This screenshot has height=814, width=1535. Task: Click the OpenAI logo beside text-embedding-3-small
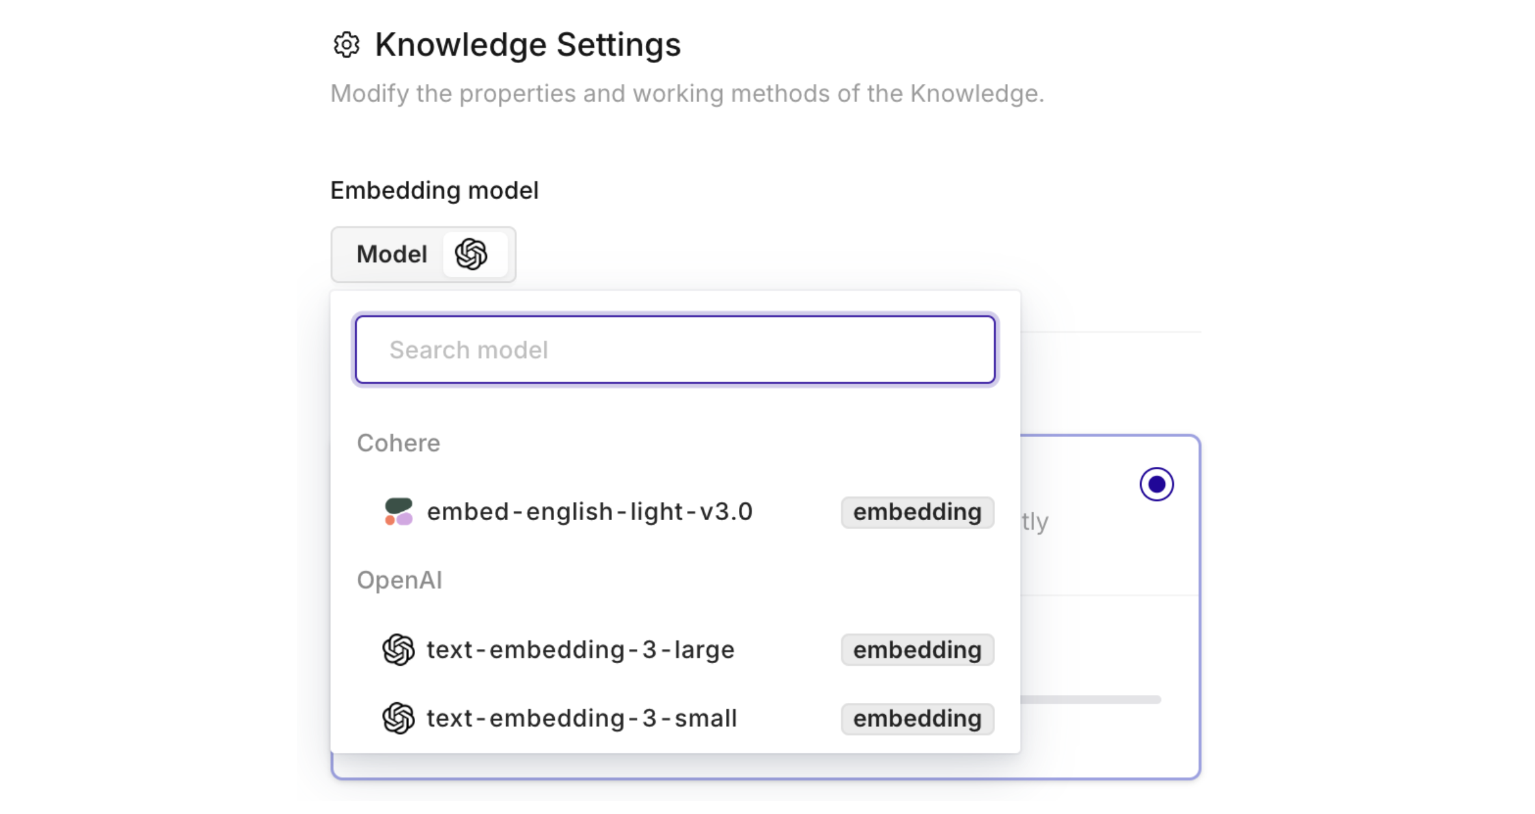click(x=398, y=718)
